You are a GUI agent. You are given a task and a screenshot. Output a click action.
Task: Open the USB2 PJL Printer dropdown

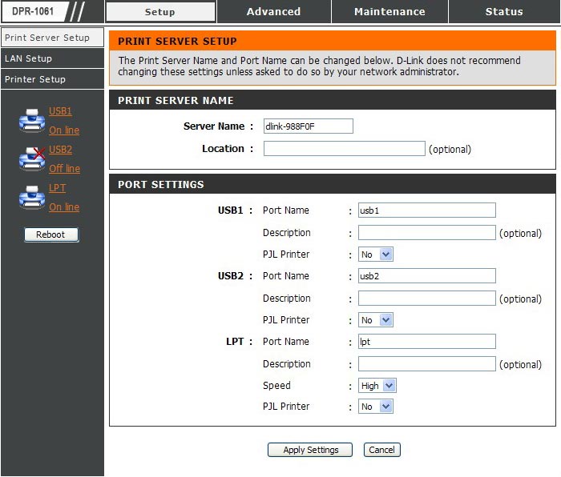point(376,320)
